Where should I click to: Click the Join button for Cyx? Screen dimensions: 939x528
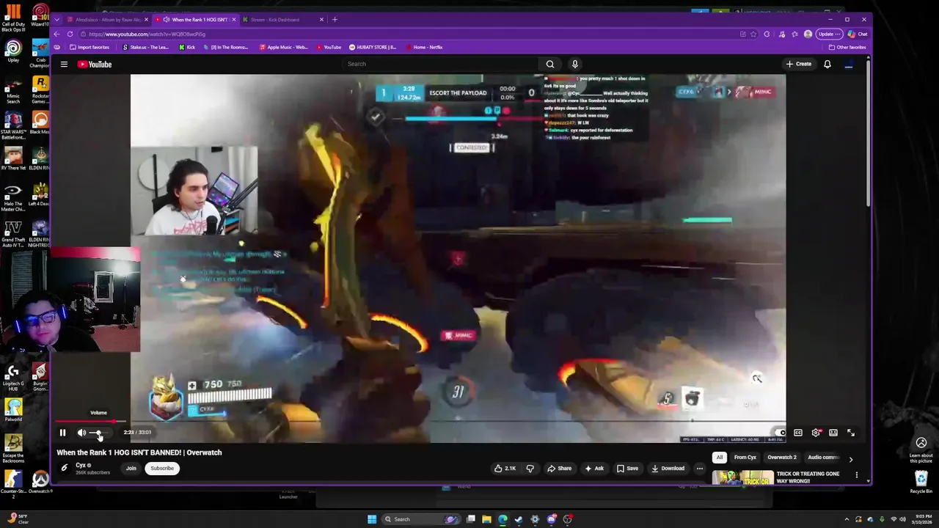pyautogui.click(x=131, y=468)
